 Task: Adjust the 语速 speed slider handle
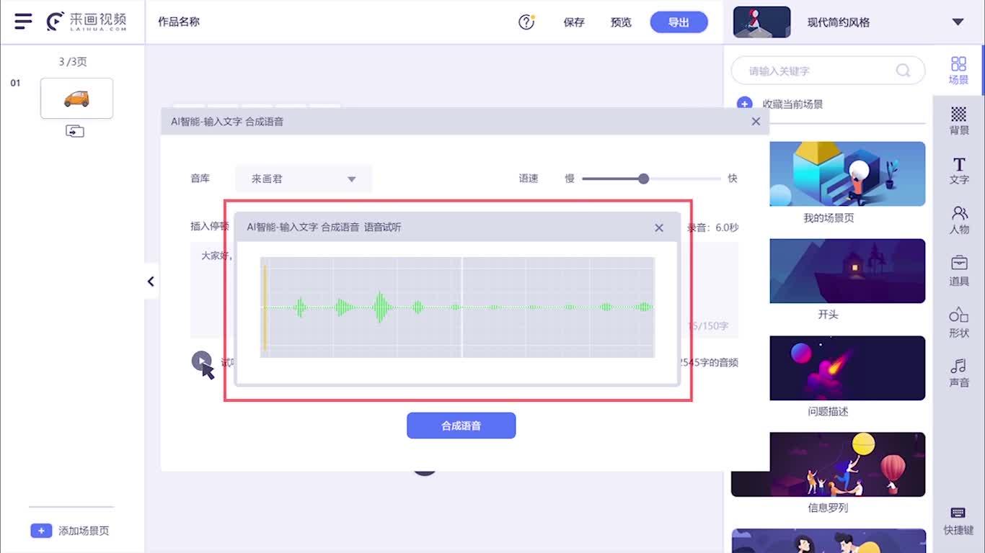tap(644, 179)
